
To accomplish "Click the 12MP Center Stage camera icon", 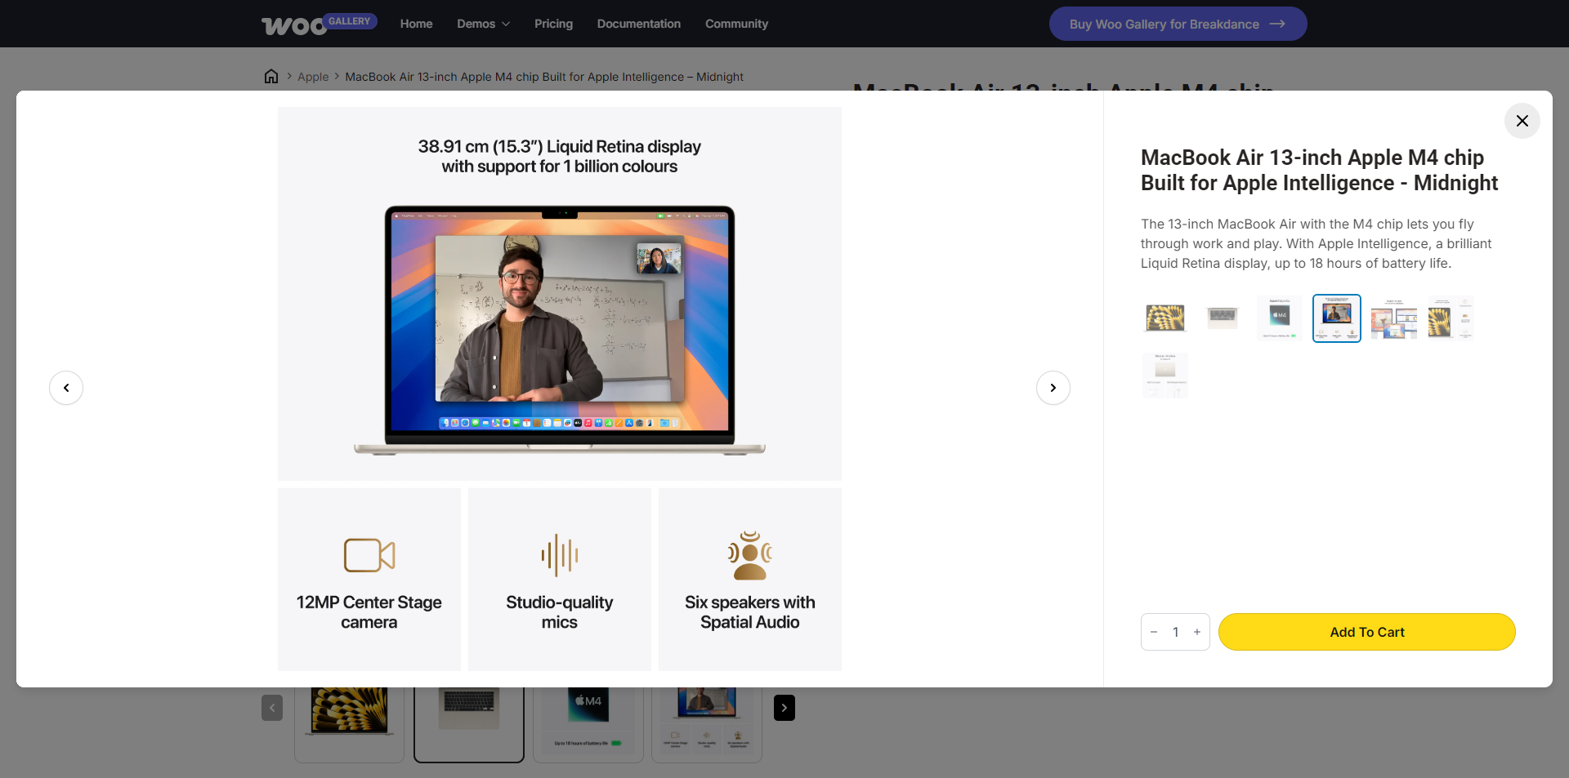I will (369, 555).
